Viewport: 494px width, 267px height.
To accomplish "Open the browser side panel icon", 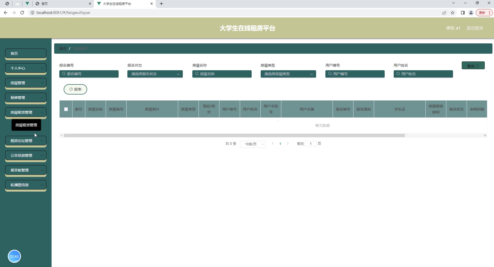I will [463, 13].
